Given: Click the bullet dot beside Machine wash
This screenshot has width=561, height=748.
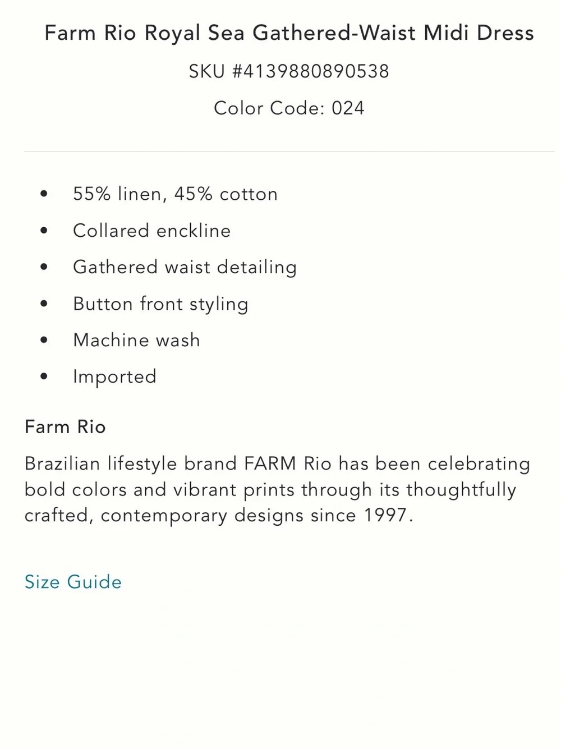Looking at the screenshot, I should click(44, 339).
